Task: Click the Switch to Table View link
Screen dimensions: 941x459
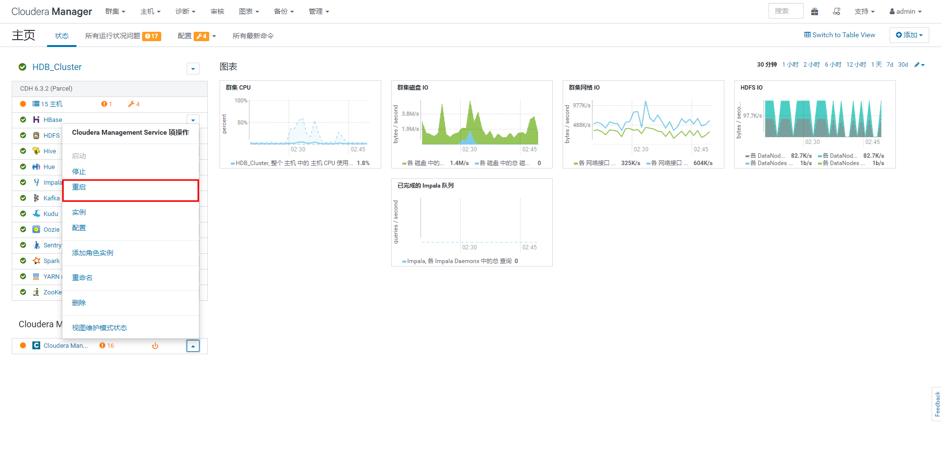Action: (839, 35)
